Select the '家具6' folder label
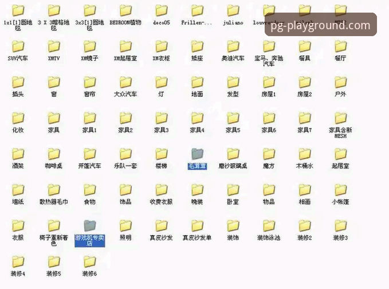Image resolution: width=389 pixels, height=289 pixels. click(269, 130)
